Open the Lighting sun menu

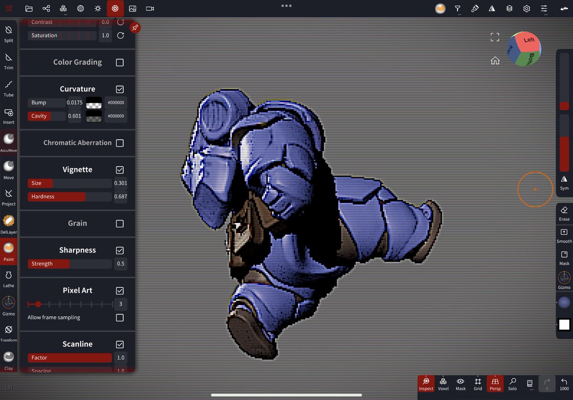coord(98,9)
